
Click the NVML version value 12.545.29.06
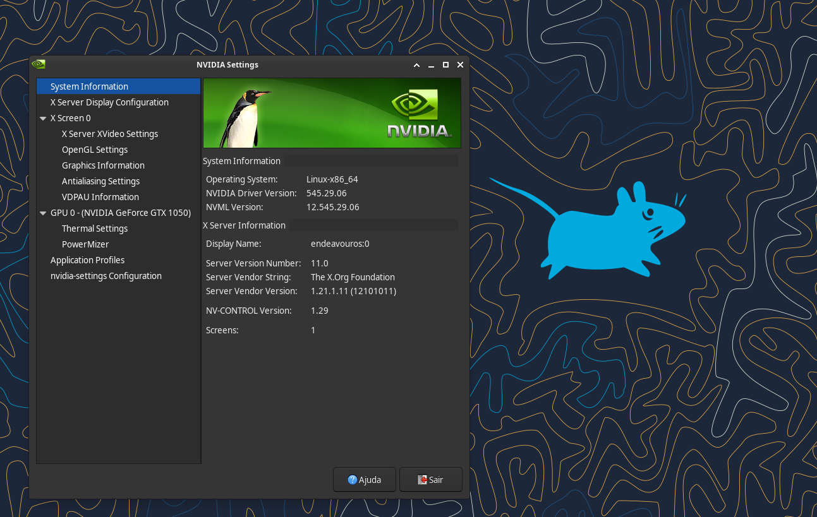coord(332,207)
